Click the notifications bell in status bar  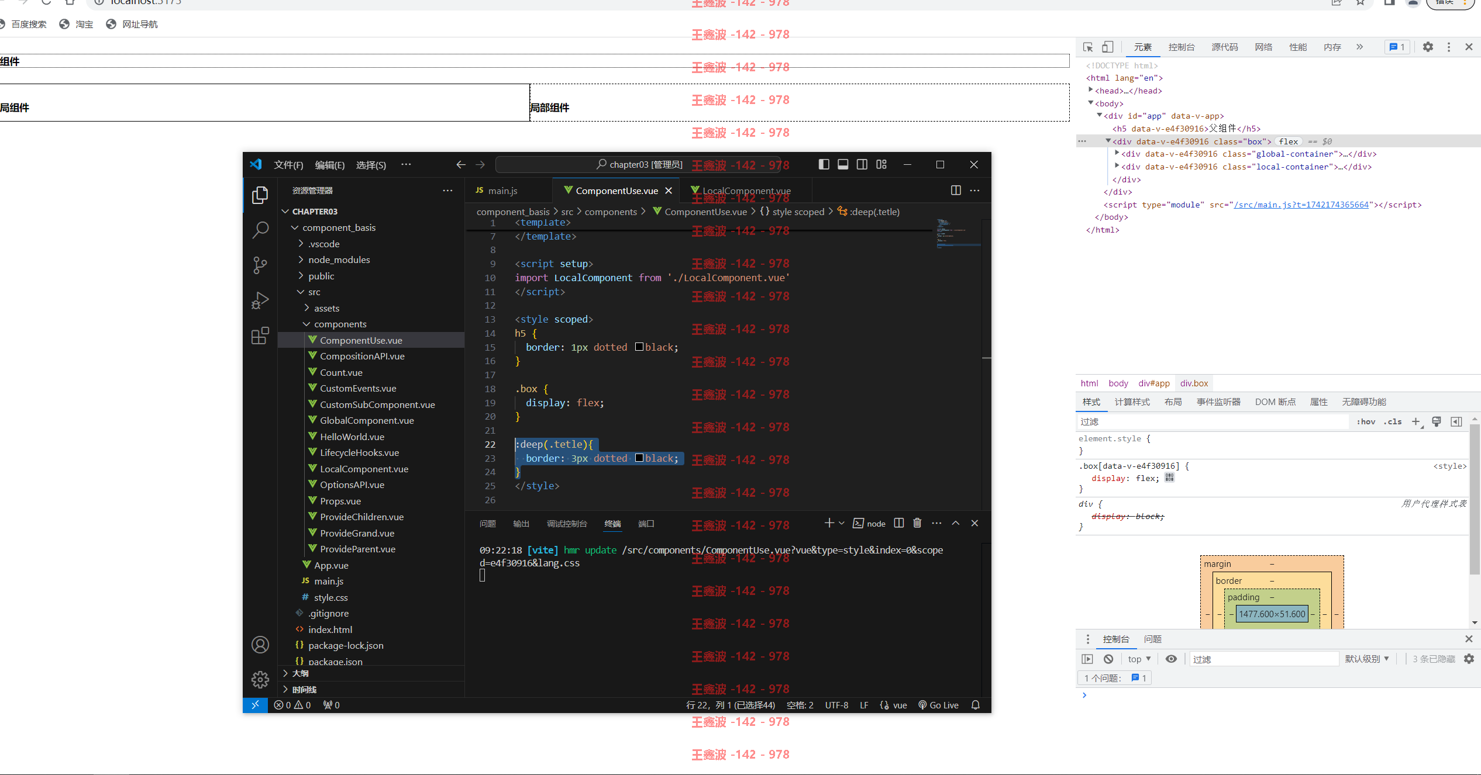coord(976,705)
